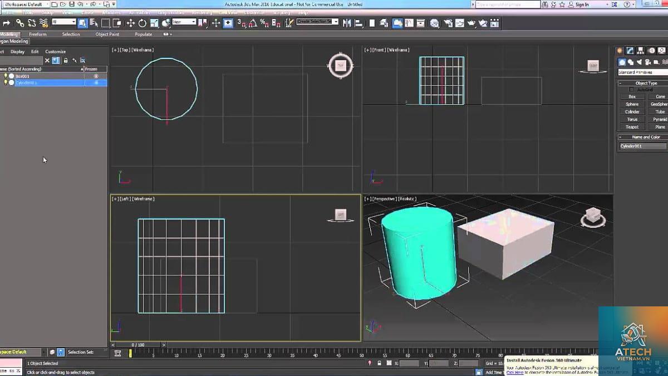The height and width of the screenshot is (376, 668).
Task: Toggle keyboard shortcut override button
Action: pos(228,23)
